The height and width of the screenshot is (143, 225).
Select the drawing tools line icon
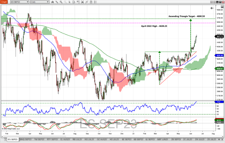pyautogui.click(x=57, y=2)
